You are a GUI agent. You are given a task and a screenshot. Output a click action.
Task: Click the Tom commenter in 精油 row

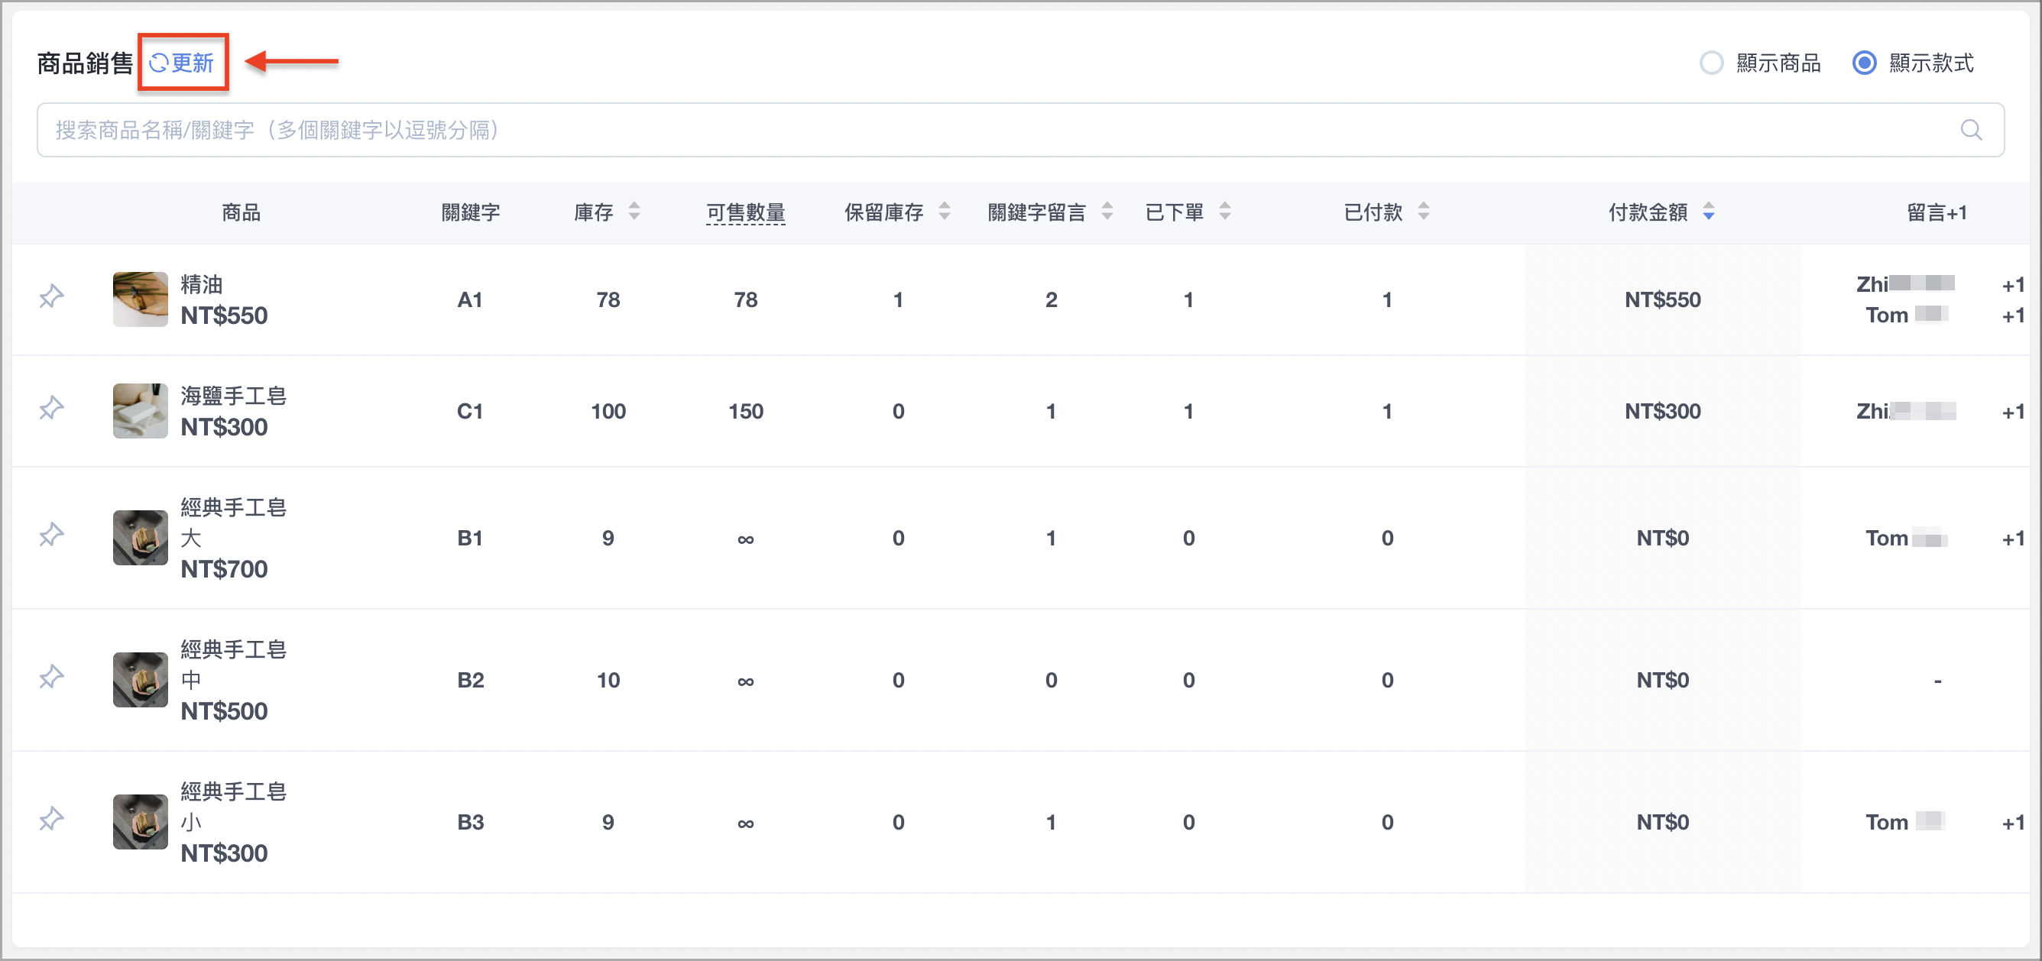pos(1906,315)
